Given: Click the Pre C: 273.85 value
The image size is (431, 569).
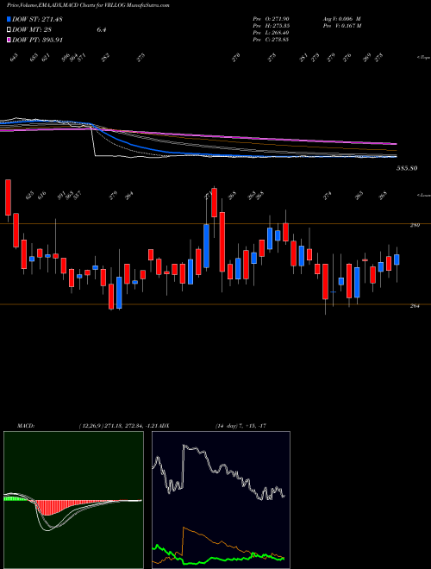Looking at the screenshot, I should tap(271, 40).
